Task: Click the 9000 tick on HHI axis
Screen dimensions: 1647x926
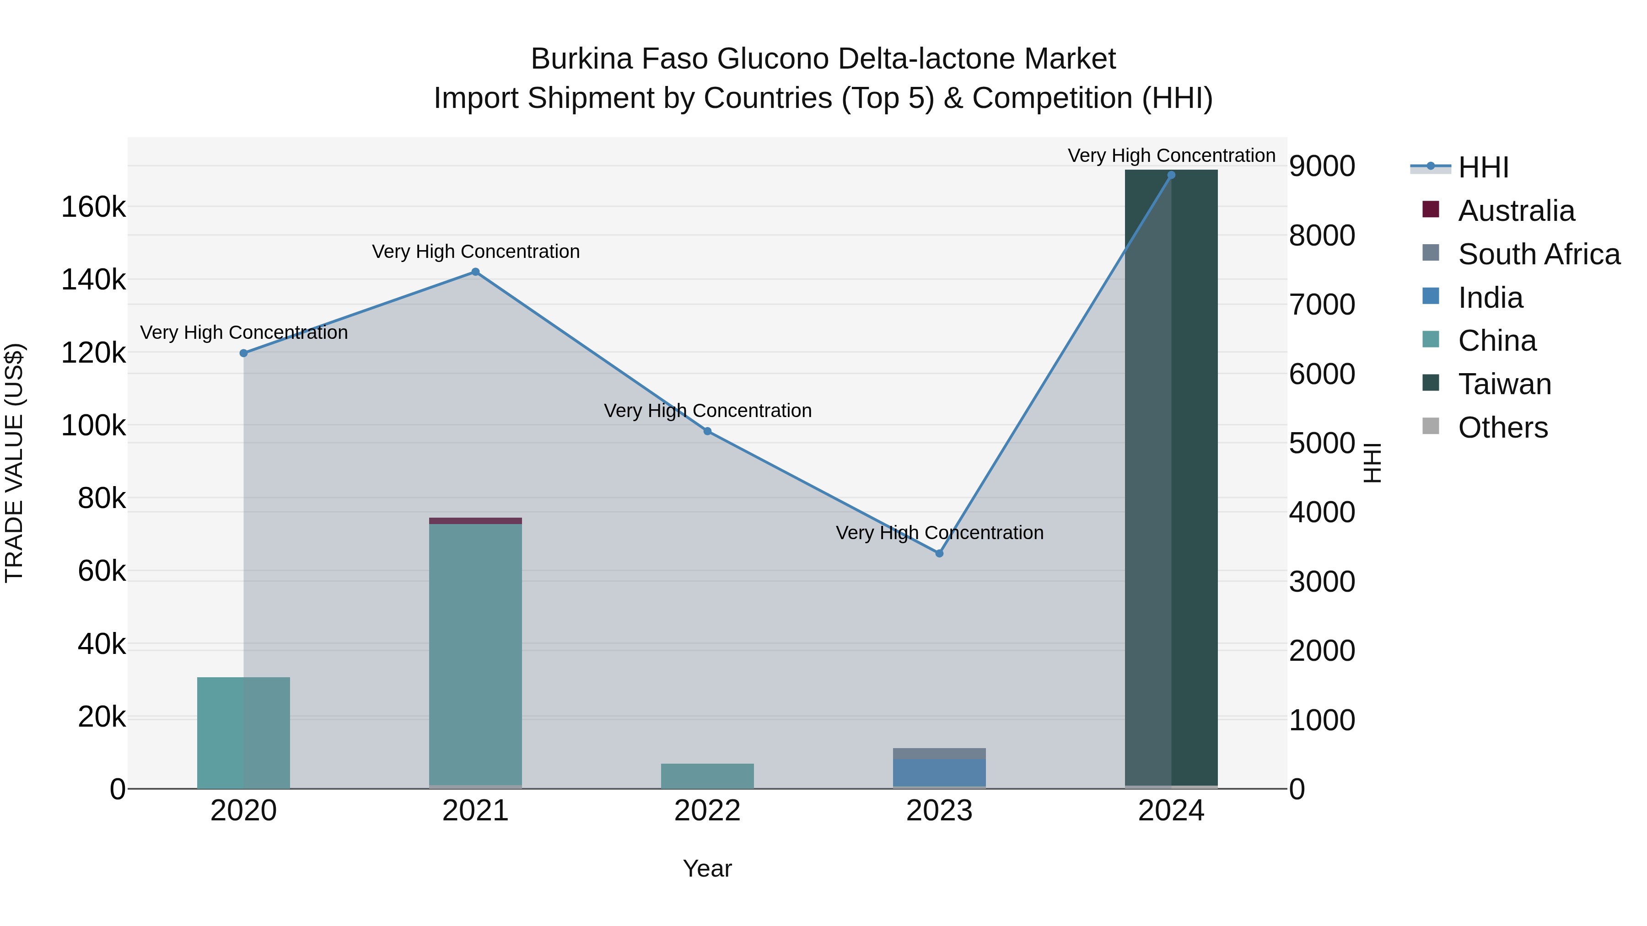Action: [1322, 166]
